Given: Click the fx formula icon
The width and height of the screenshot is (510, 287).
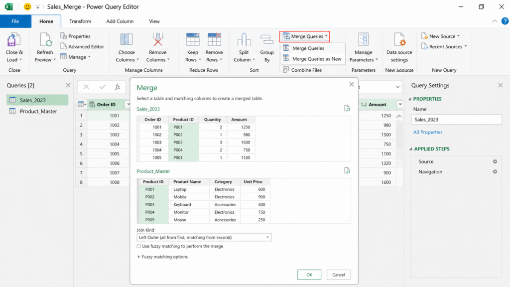Looking at the screenshot, I should pyautogui.click(x=118, y=87).
